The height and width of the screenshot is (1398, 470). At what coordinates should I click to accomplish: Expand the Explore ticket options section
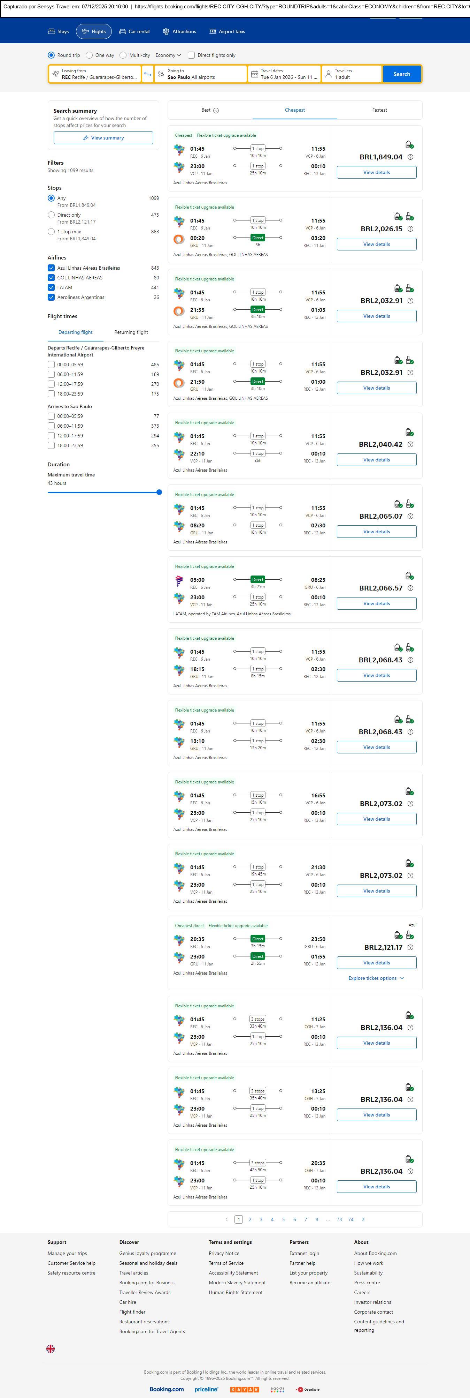point(376,978)
